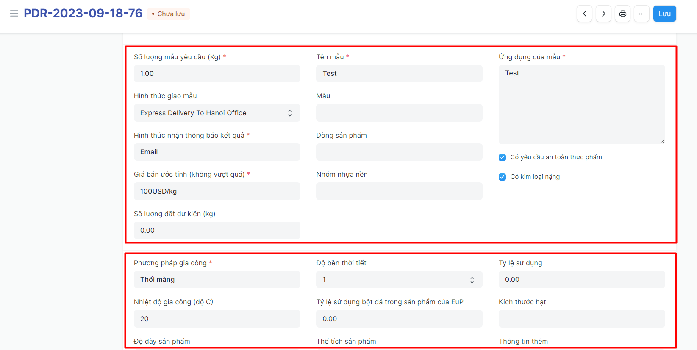Open the hamburger sidebar menu
Viewport: 697px width, 350px height.
click(14, 14)
